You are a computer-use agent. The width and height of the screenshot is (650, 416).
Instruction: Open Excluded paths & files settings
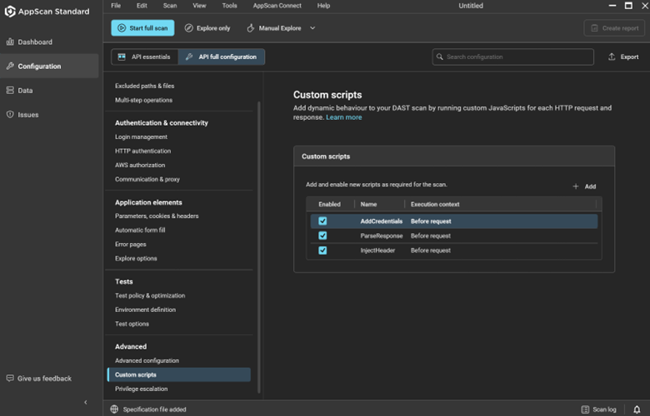(145, 86)
